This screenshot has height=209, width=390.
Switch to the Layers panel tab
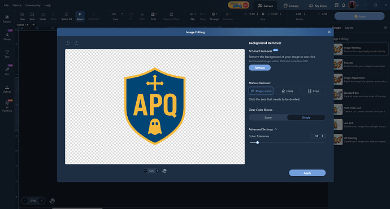(x=349, y=28)
